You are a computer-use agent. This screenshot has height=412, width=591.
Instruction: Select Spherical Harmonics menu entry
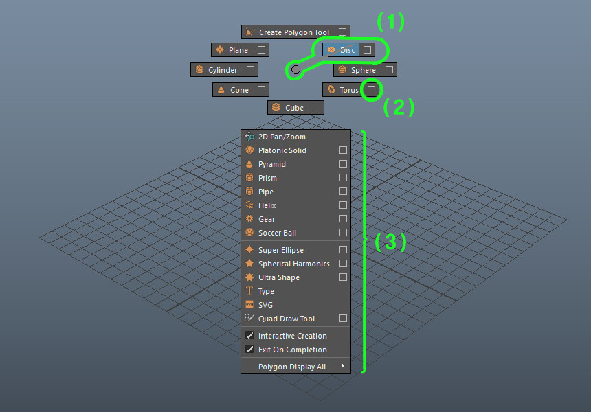pyautogui.click(x=296, y=263)
